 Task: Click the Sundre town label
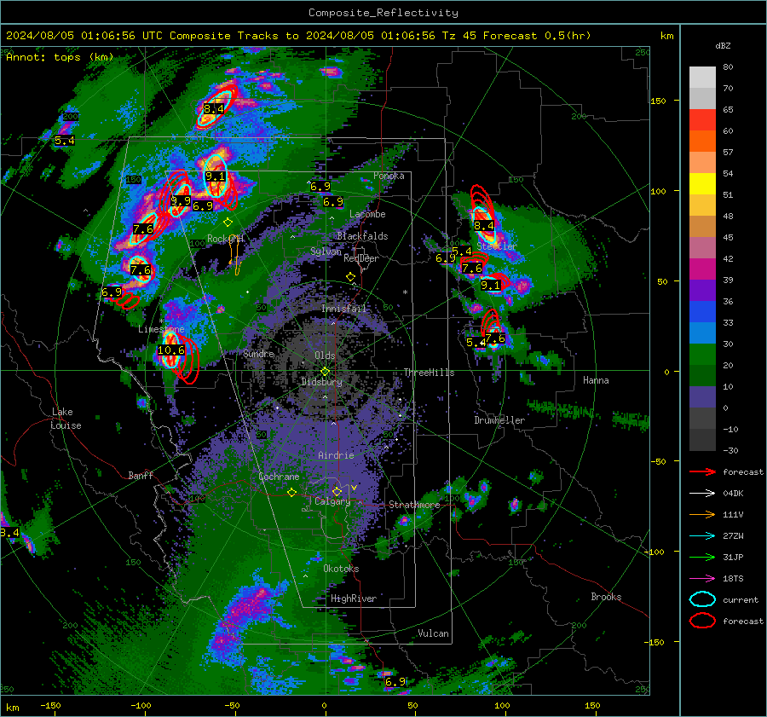(x=258, y=353)
